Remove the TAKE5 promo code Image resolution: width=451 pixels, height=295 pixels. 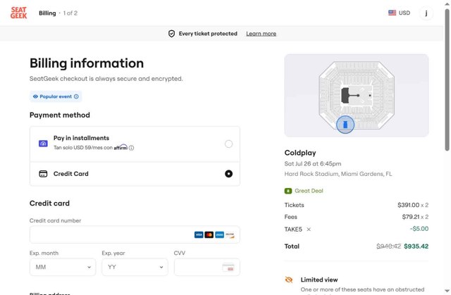(309, 230)
